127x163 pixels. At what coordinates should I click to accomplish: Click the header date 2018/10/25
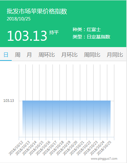pos(19,19)
